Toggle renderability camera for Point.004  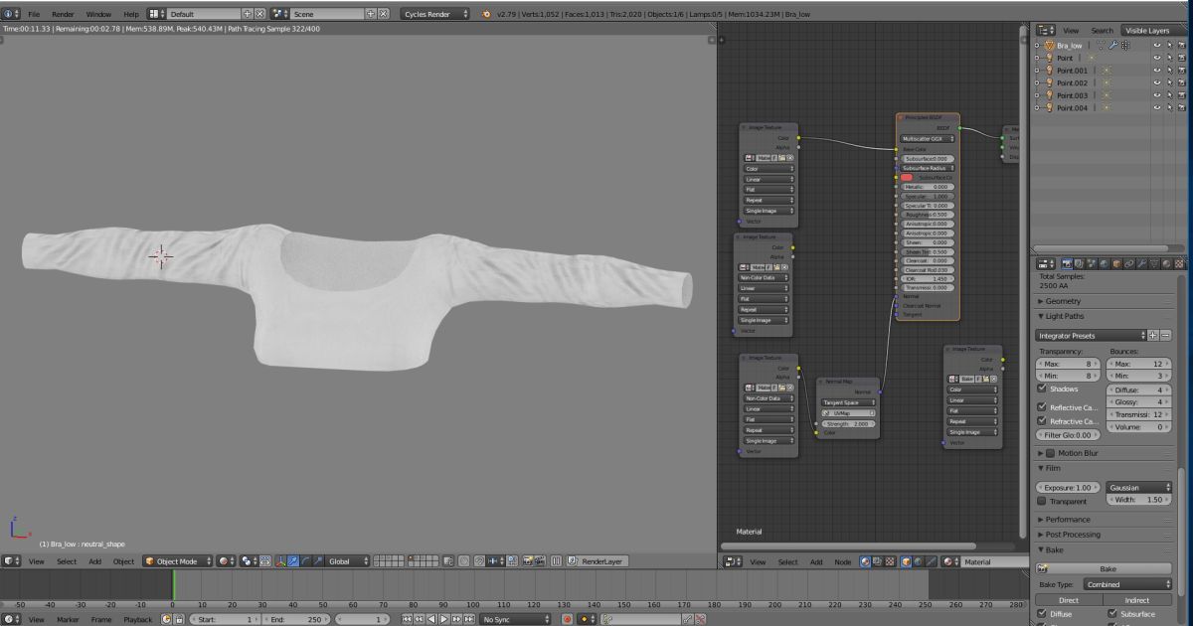[x=1182, y=107]
